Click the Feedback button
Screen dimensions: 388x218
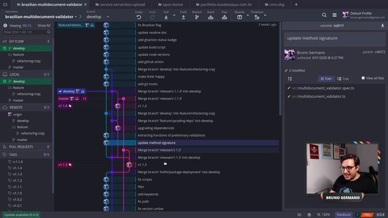tap(344, 215)
